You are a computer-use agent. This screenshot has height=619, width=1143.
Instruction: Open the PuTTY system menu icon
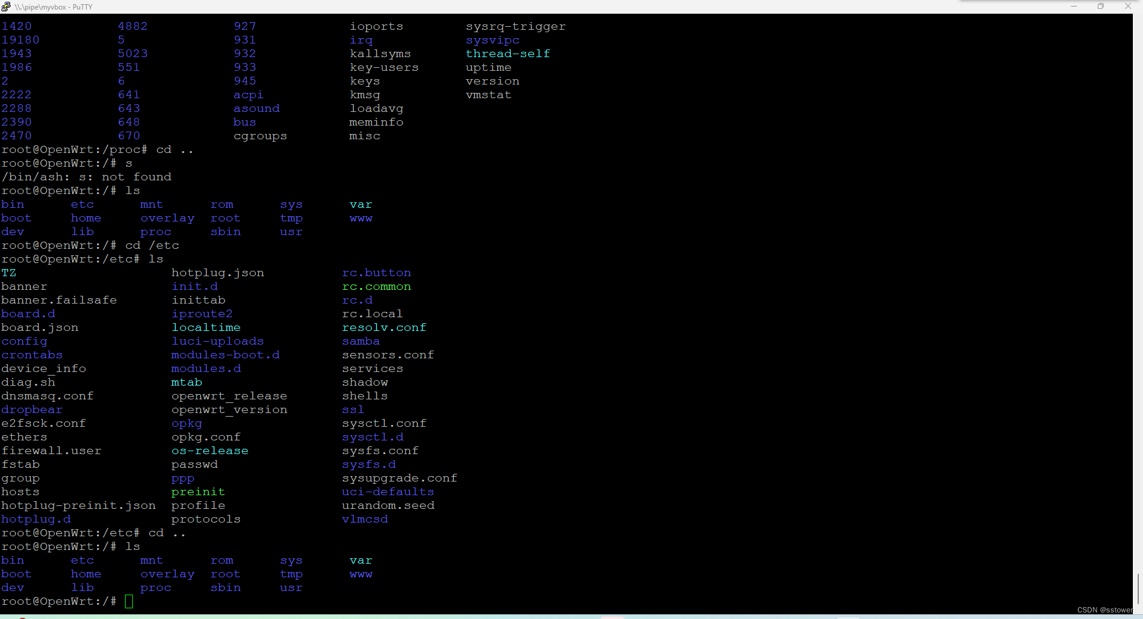6,7
